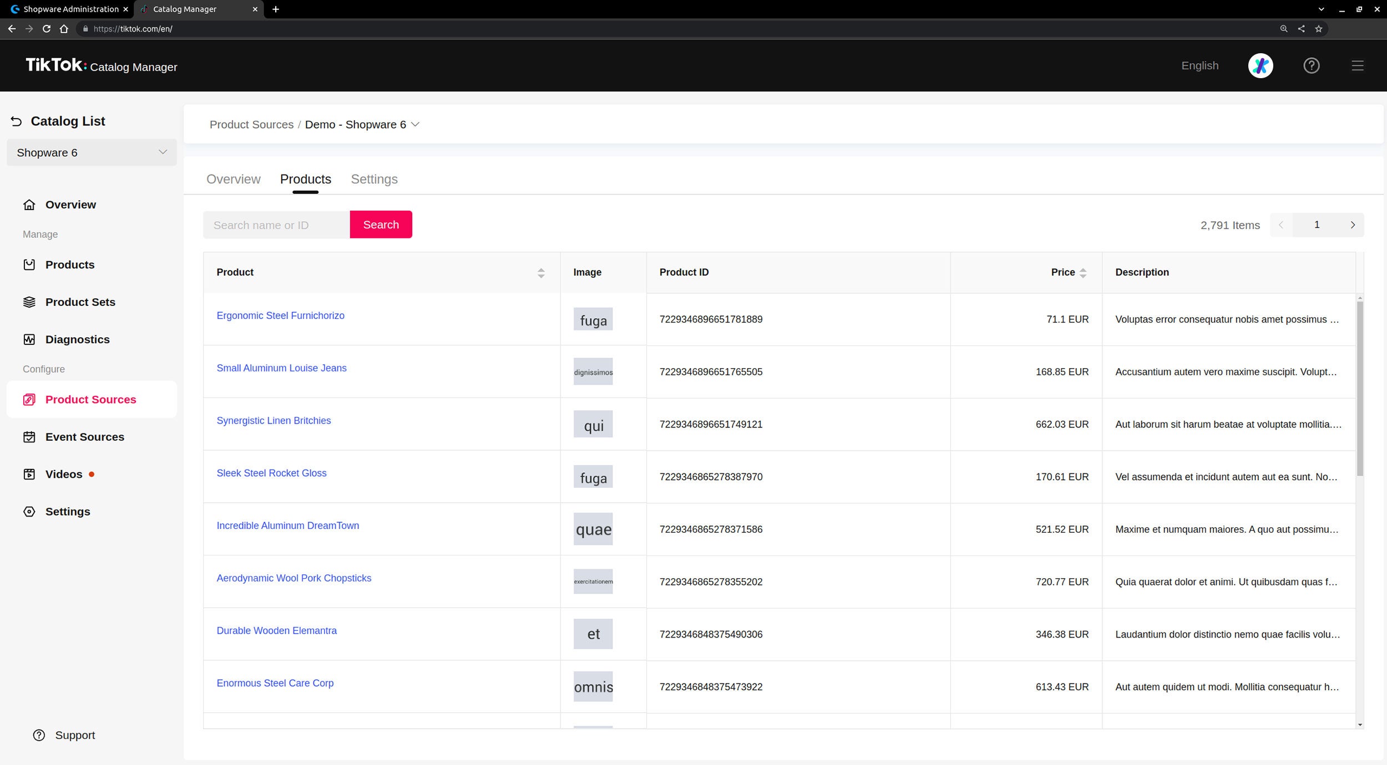The image size is (1387, 765).
Task: Select the Product Sources icon
Action: coord(29,400)
